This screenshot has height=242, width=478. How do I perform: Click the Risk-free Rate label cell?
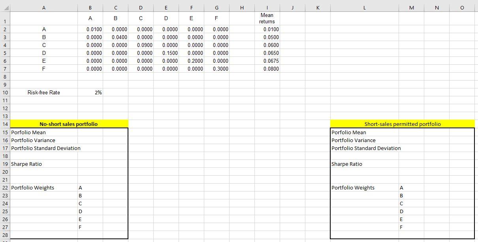click(43, 92)
